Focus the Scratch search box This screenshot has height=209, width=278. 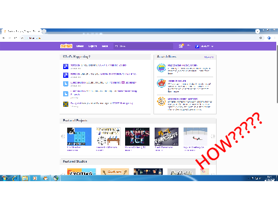point(143,46)
